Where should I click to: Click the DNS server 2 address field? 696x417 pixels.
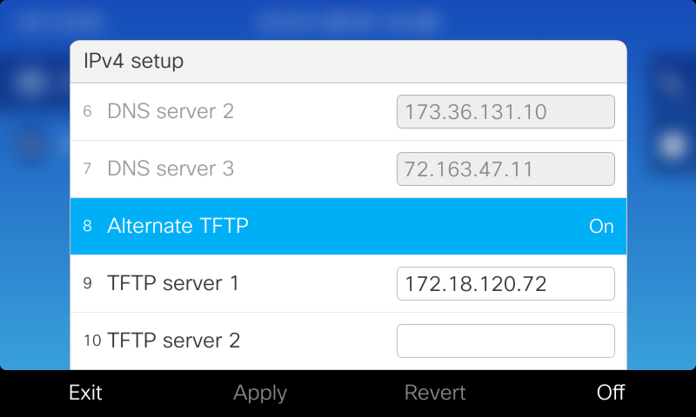(505, 112)
